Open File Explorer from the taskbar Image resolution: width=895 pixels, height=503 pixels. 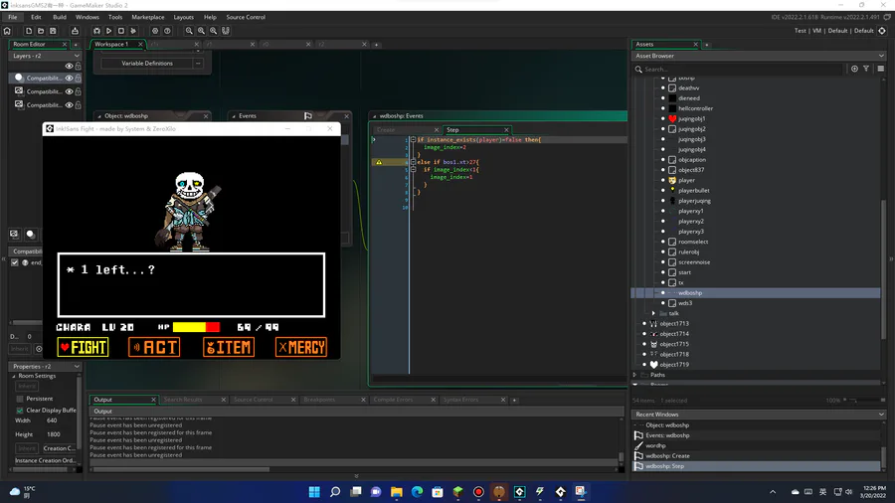point(396,492)
